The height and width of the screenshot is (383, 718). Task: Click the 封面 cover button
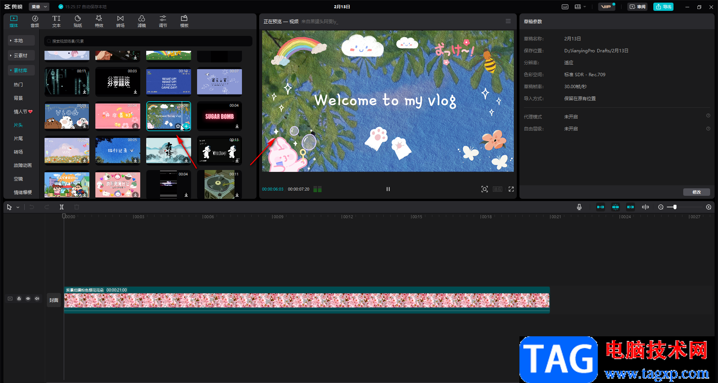coord(54,300)
